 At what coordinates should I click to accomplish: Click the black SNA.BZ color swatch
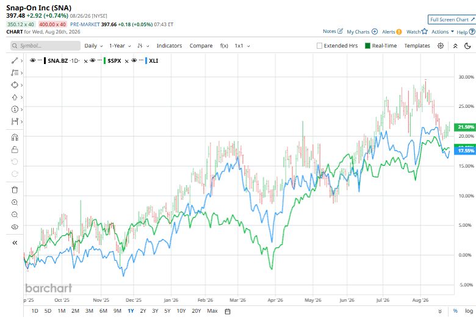pyautogui.click(x=45, y=61)
